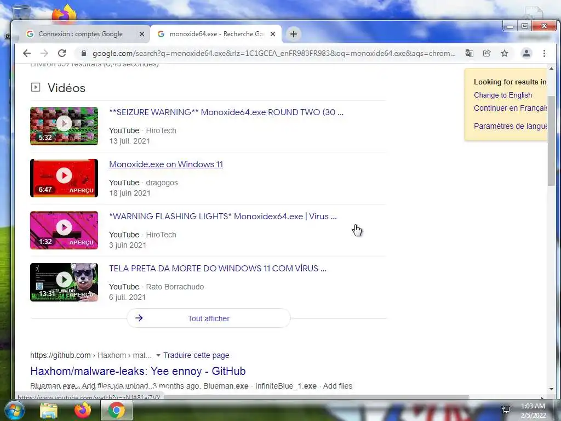Close the monoxide64.exe search tab
Image resolution: width=561 pixels, height=421 pixels.
coord(273,34)
